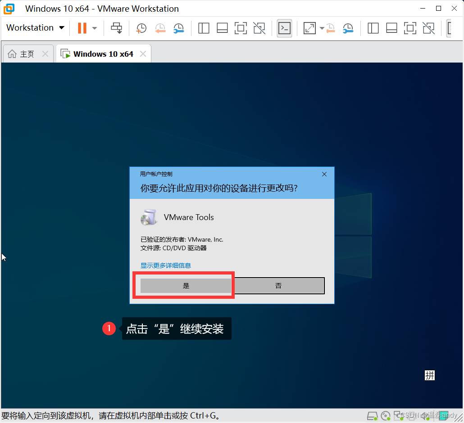464x423 pixels.
Task: Send Ctrl+Alt+Del to the virtual machine
Action: pyautogui.click(x=116, y=28)
